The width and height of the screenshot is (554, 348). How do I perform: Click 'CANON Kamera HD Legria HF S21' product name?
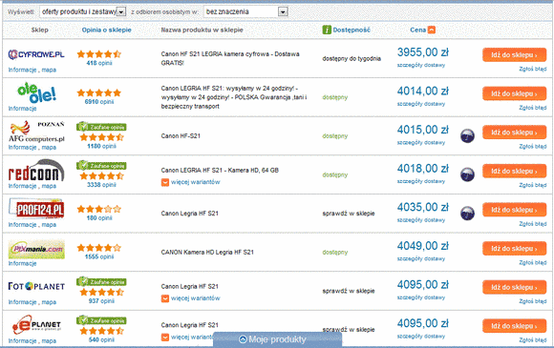point(207,253)
